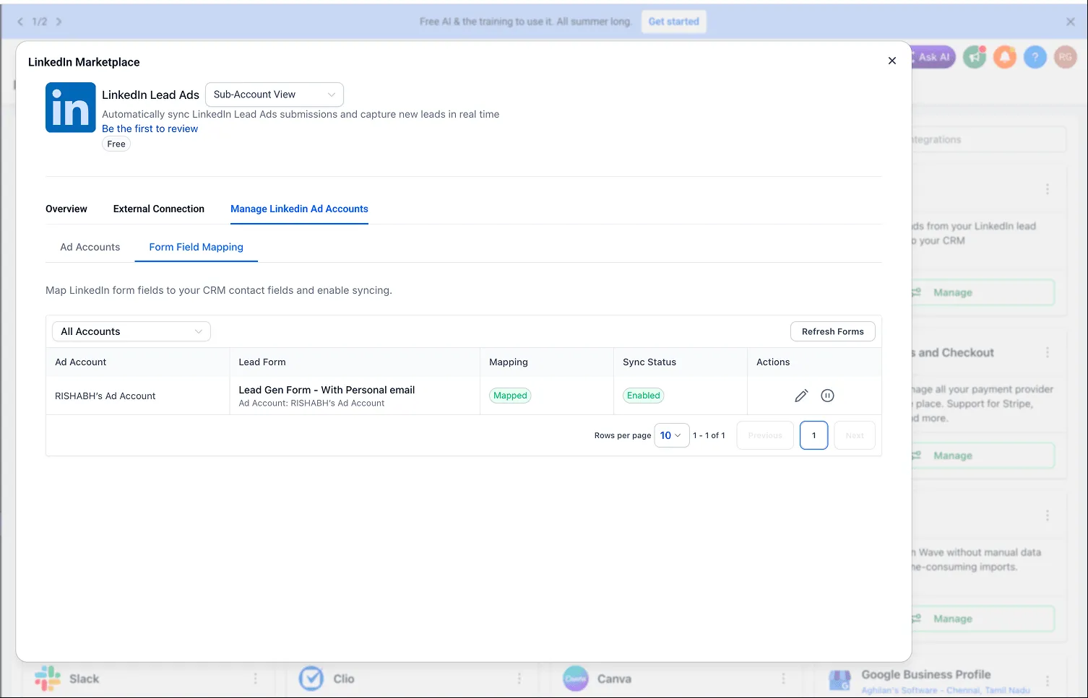This screenshot has width=1088, height=698.
Task: Change rows per page from 10
Action: pos(671,435)
